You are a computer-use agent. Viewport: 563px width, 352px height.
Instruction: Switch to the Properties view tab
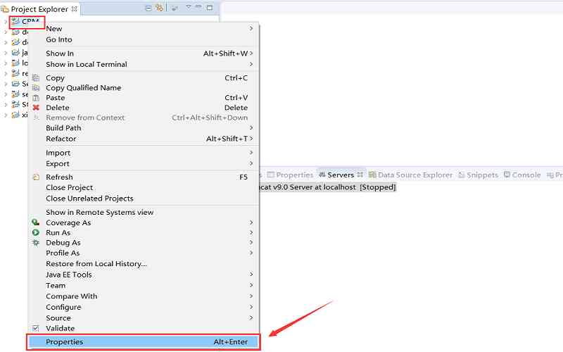pos(291,175)
